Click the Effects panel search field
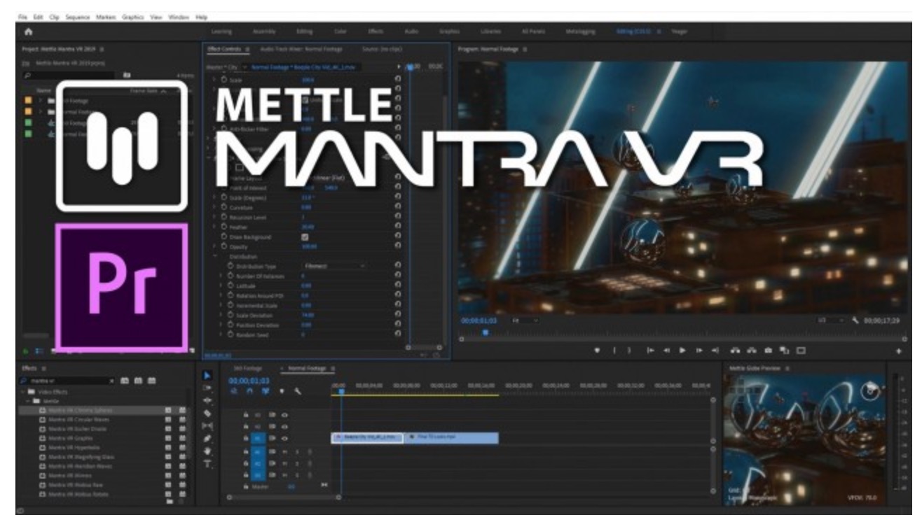The image size is (922, 529). tap(67, 381)
